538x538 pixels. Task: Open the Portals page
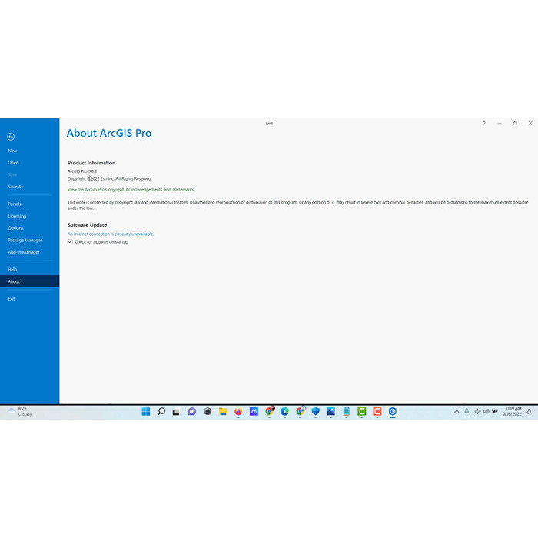pos(15,204)
